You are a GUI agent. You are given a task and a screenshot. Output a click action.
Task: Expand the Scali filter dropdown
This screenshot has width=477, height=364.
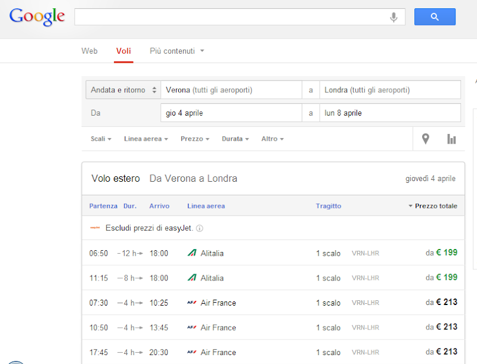[x=101, y=139]
